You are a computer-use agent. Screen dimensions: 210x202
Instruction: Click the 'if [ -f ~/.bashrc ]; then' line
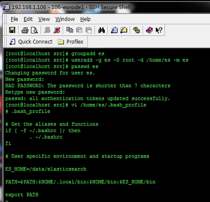43,131
